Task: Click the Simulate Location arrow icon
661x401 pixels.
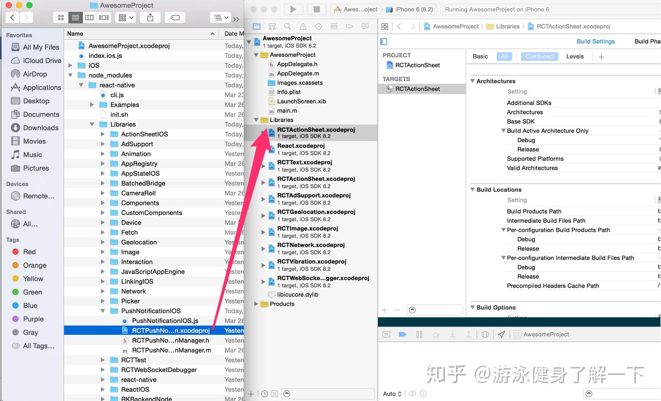Action: click(x=501, y=334)
